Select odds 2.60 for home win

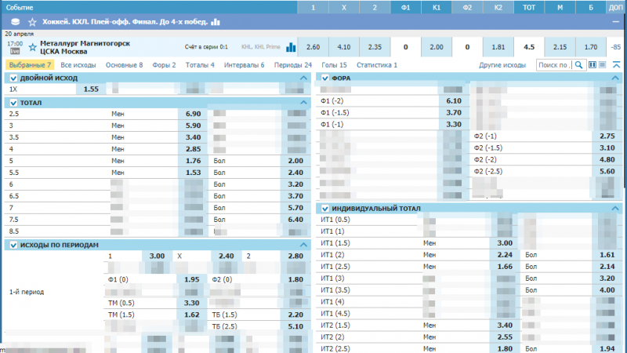[x=313, y=47]
